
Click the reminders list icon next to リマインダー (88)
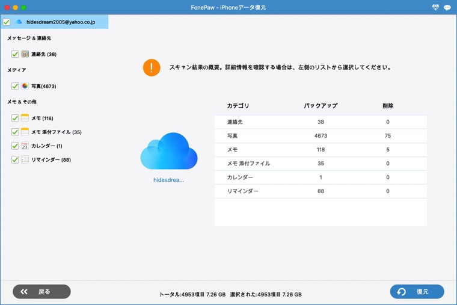[25, 159]
